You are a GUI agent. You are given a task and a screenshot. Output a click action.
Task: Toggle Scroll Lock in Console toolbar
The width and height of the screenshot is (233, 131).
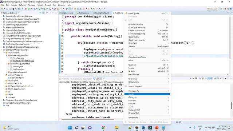202,79
